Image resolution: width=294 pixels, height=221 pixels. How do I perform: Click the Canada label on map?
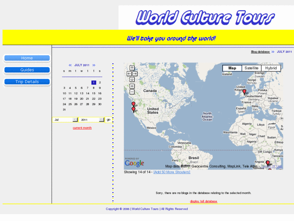(x=150, y=91)
